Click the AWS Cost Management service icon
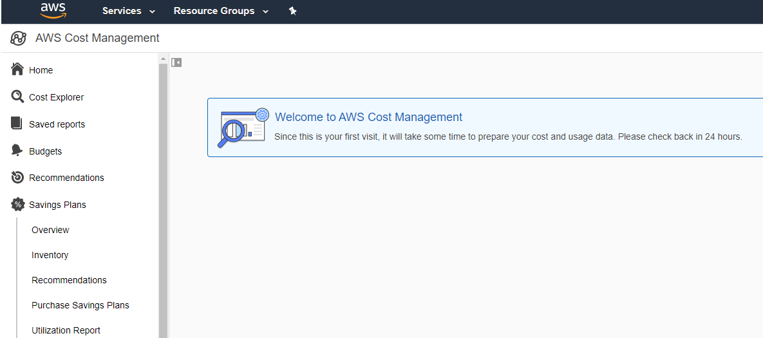Screen dimensions: 763x338 coord(18,39)
